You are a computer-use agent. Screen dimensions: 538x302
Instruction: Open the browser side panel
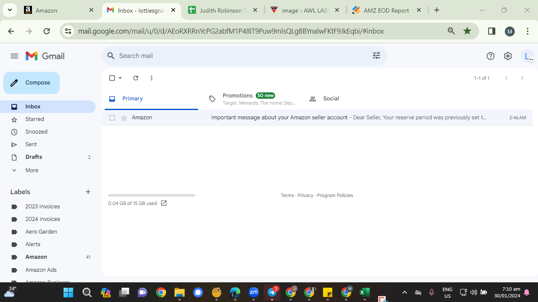coord(491,31)
